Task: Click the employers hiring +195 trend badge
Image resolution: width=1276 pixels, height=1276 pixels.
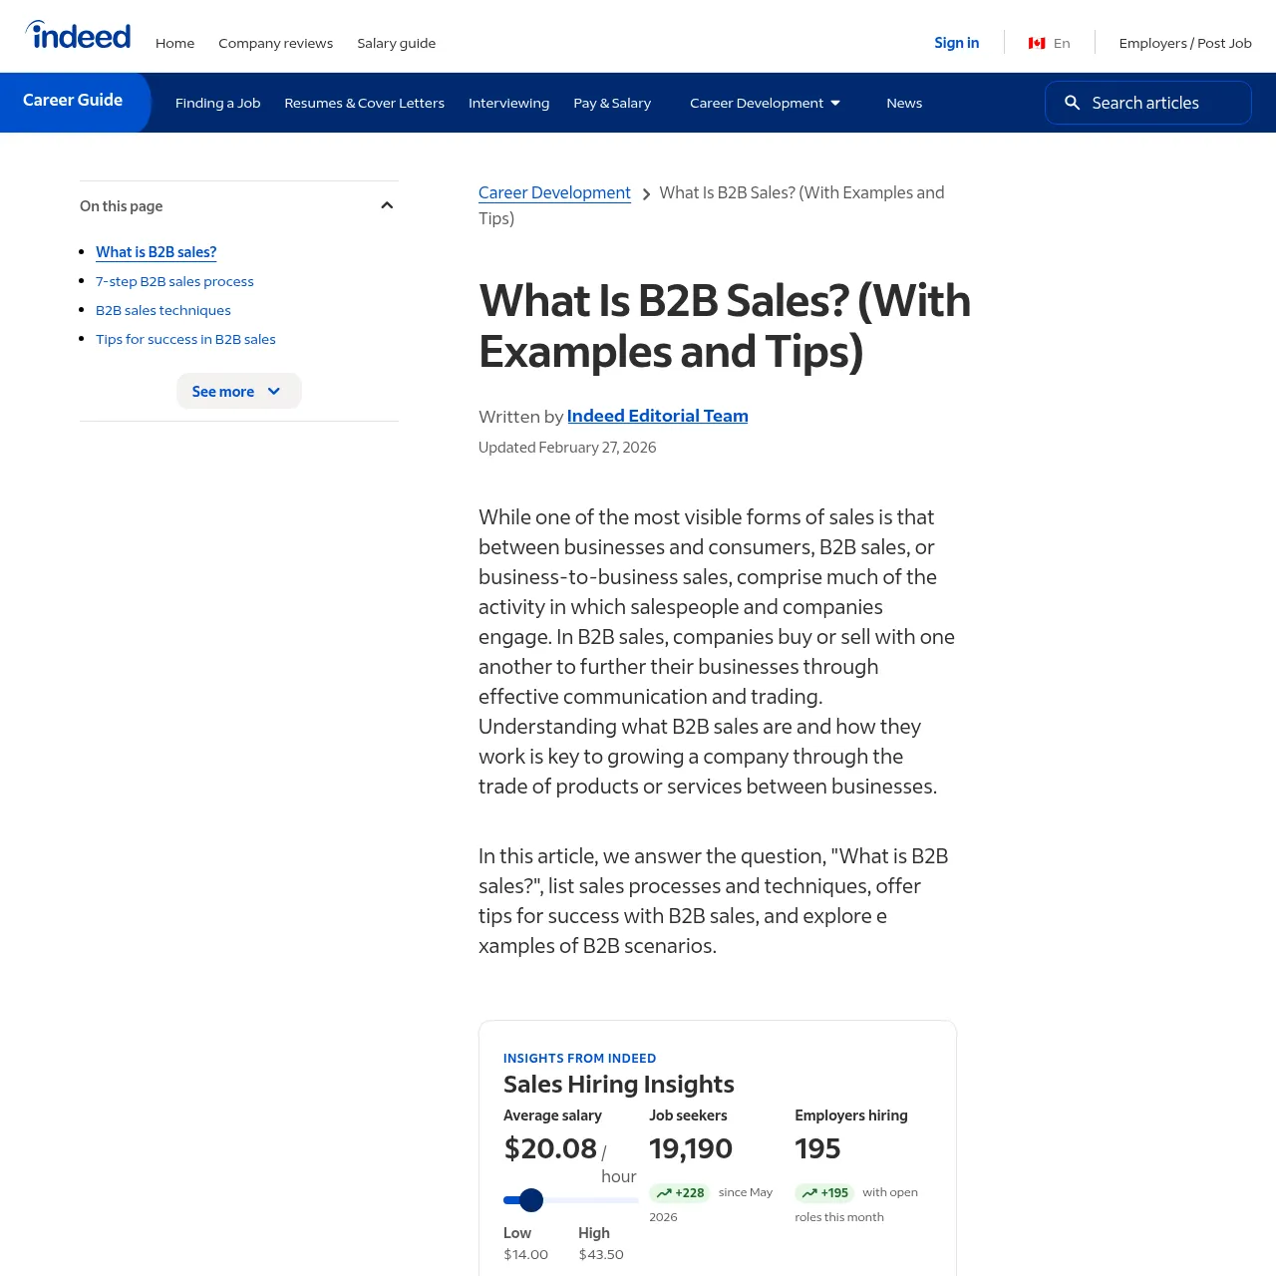Action: pyautogui.click(x=823, y=1193)
